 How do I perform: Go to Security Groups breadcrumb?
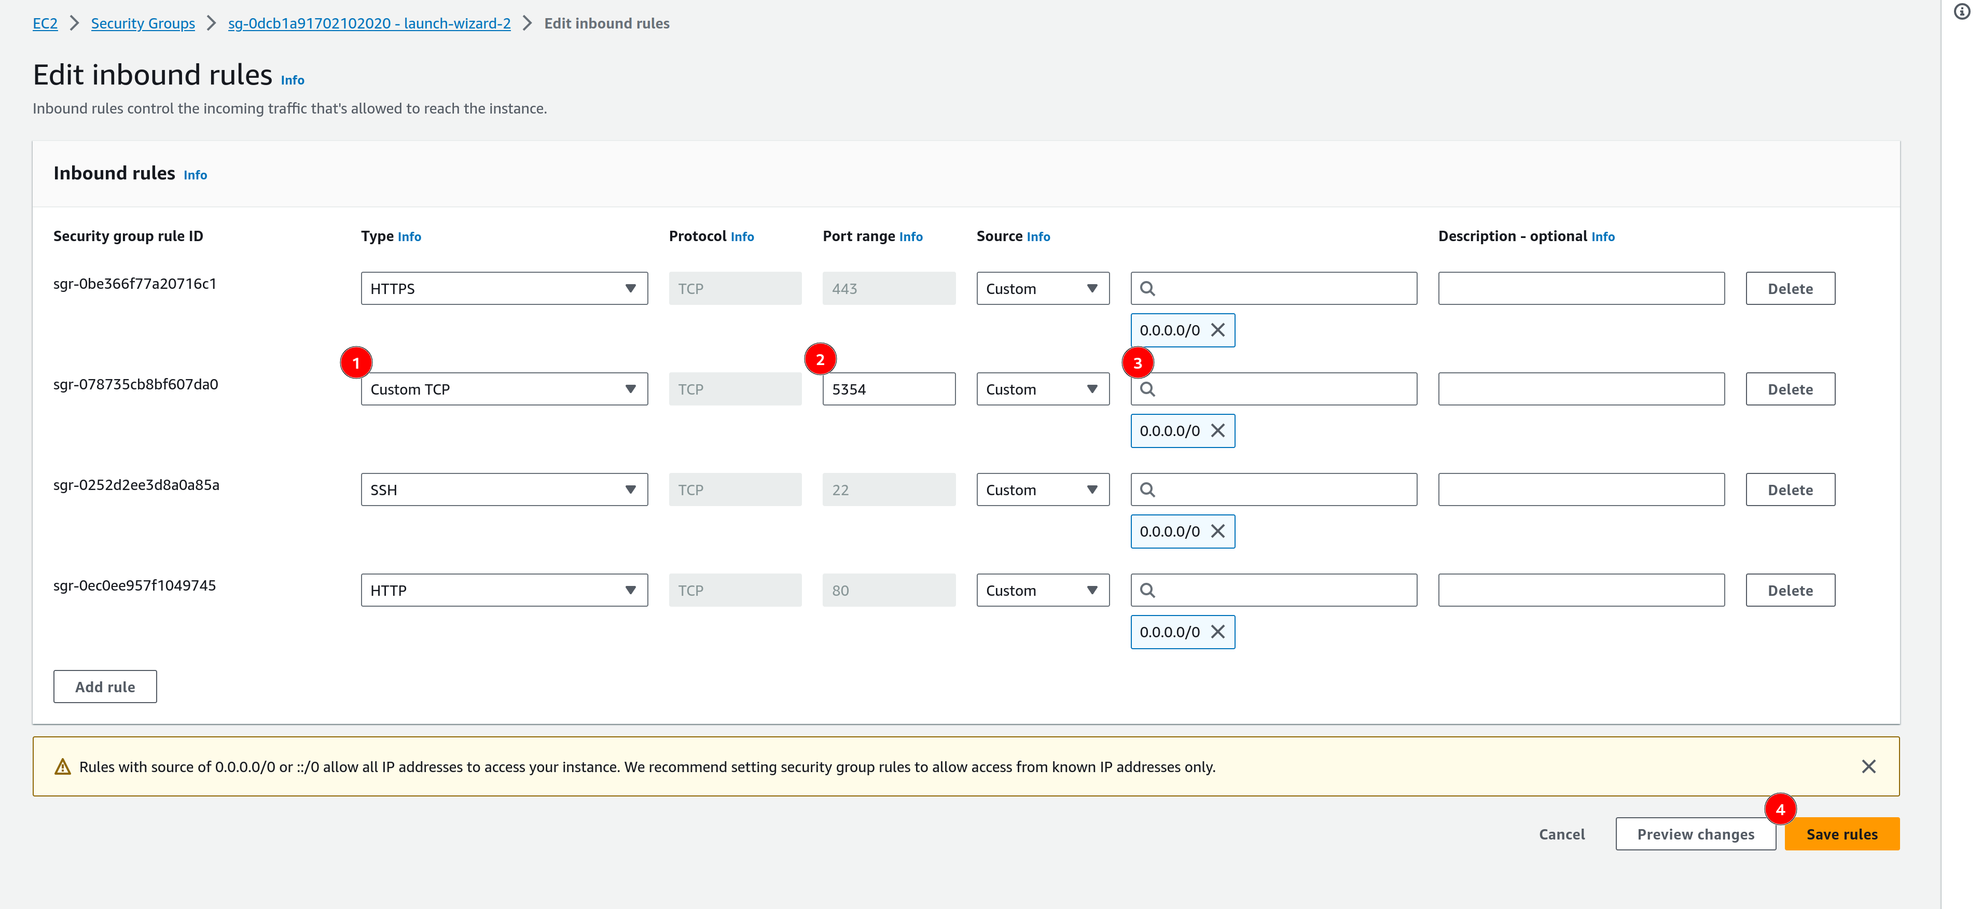[142, 23]
